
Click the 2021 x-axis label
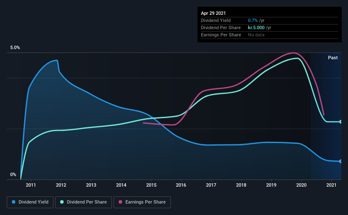click(331, 185)
